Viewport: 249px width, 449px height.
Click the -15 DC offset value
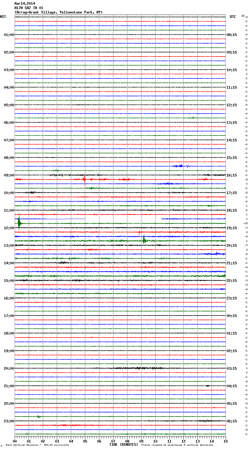click(245, 224)
